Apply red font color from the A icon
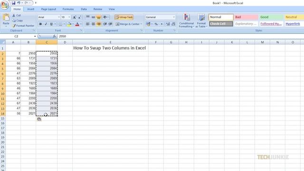 [x=77, y=24]
